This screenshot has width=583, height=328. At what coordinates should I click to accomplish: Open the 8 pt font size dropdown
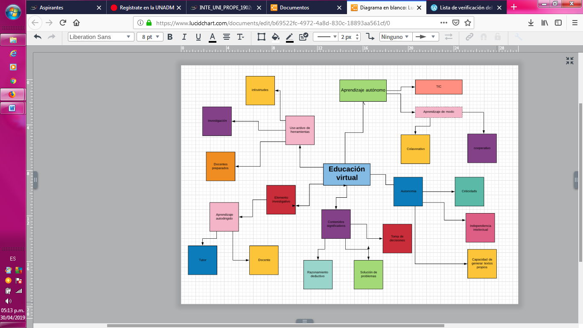tap(150, 37)
